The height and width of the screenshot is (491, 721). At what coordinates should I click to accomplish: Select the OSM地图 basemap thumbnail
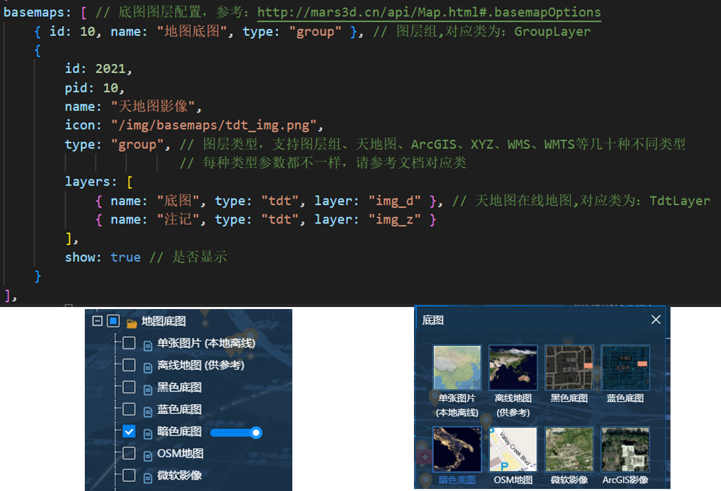pyautogui.click(x=513, y=449)
